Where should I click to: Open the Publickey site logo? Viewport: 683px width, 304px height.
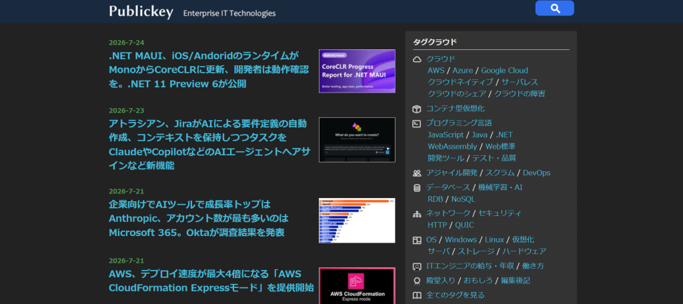coord(141,11)
